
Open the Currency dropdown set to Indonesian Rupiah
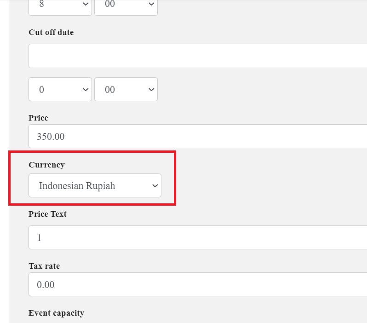(95, 185)
